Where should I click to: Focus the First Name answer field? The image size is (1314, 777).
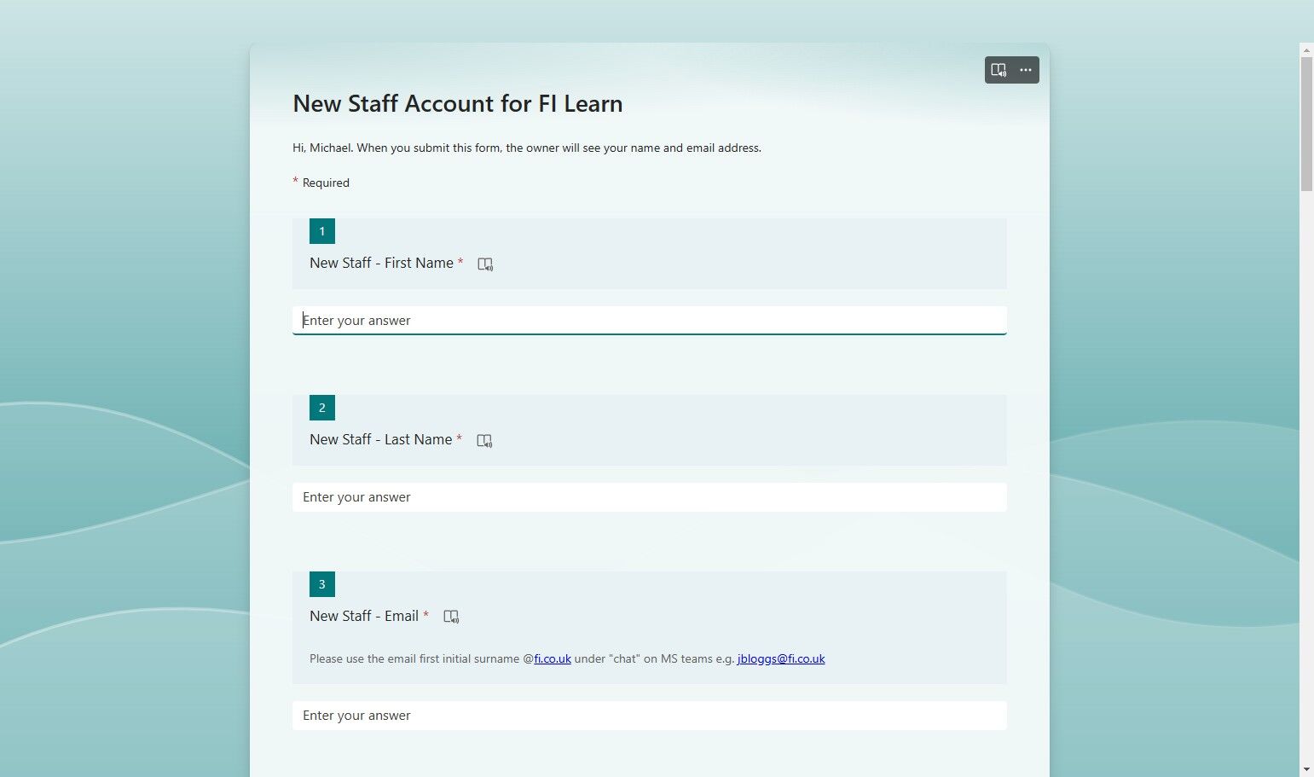pyautogui.click(x=650, y=321)
